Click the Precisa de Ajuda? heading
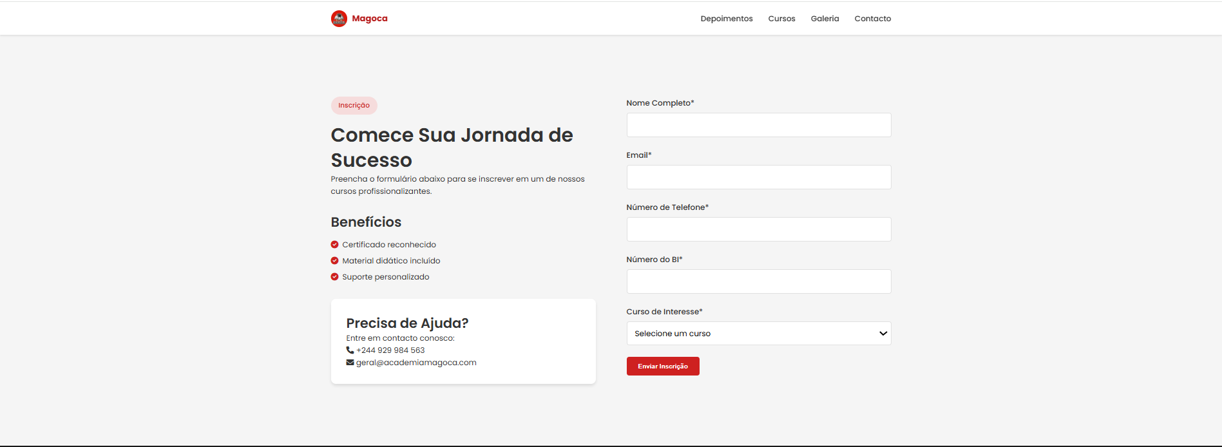The height and width of the screenshot is (447, 1222). pos(408,323)
